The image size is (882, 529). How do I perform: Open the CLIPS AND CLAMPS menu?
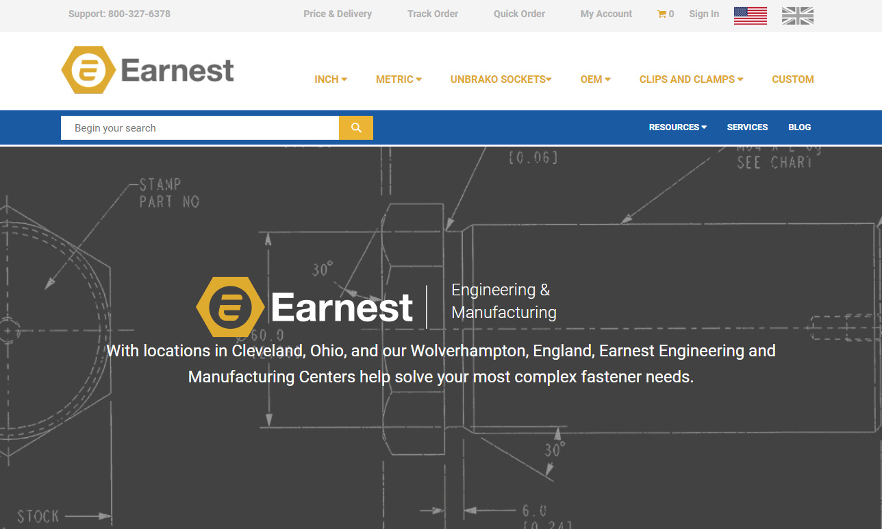[x=690, y=79]
